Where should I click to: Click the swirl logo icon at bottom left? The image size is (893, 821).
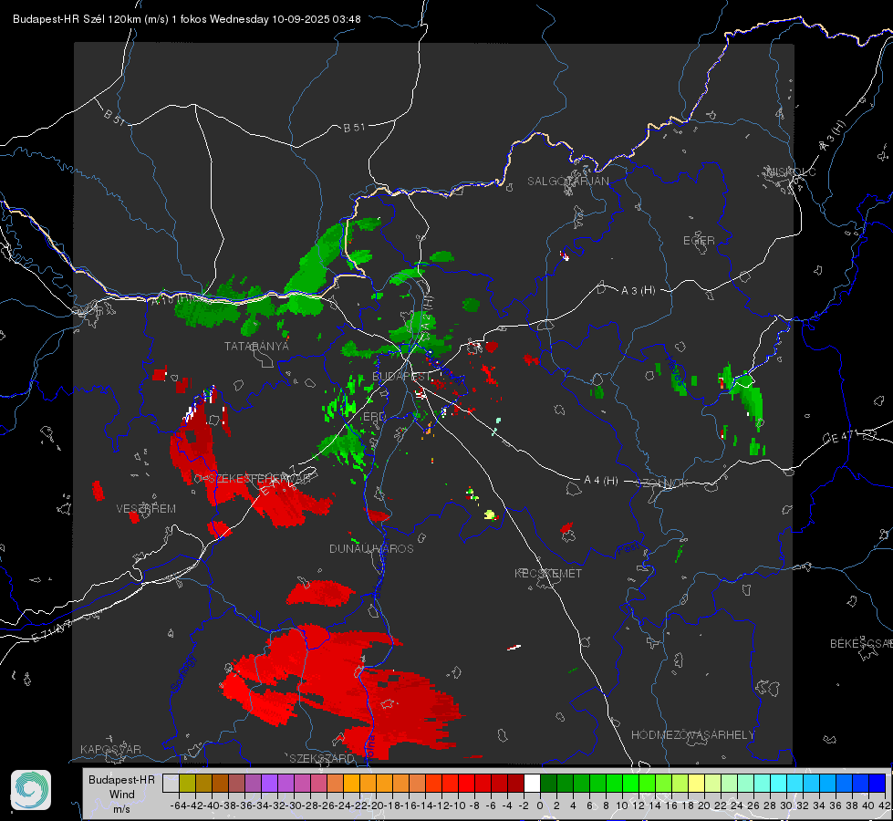click(31, 790)
